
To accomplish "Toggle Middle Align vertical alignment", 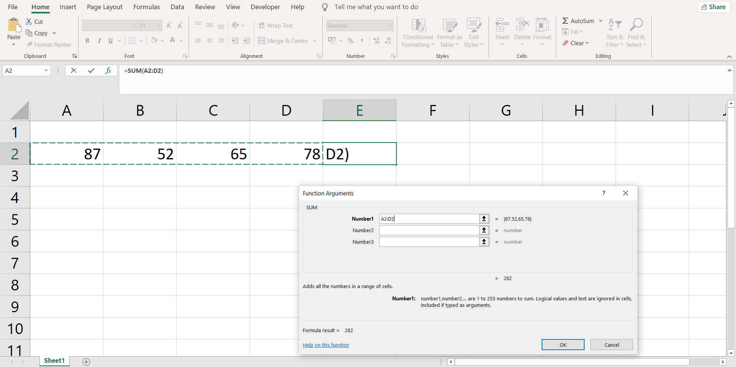I will click(209, 25).
